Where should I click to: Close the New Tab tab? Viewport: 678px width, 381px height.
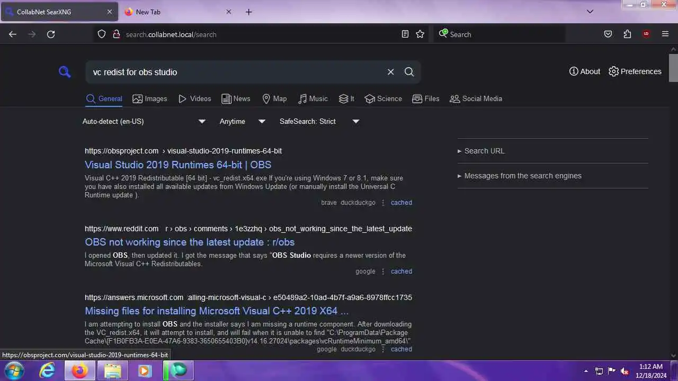[229, 12]
